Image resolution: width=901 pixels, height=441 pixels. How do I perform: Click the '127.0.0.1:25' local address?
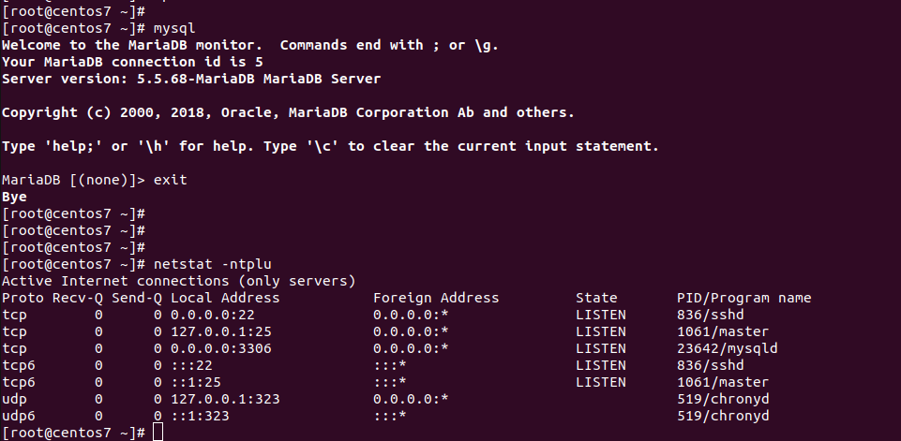click(x=220, y=331)
